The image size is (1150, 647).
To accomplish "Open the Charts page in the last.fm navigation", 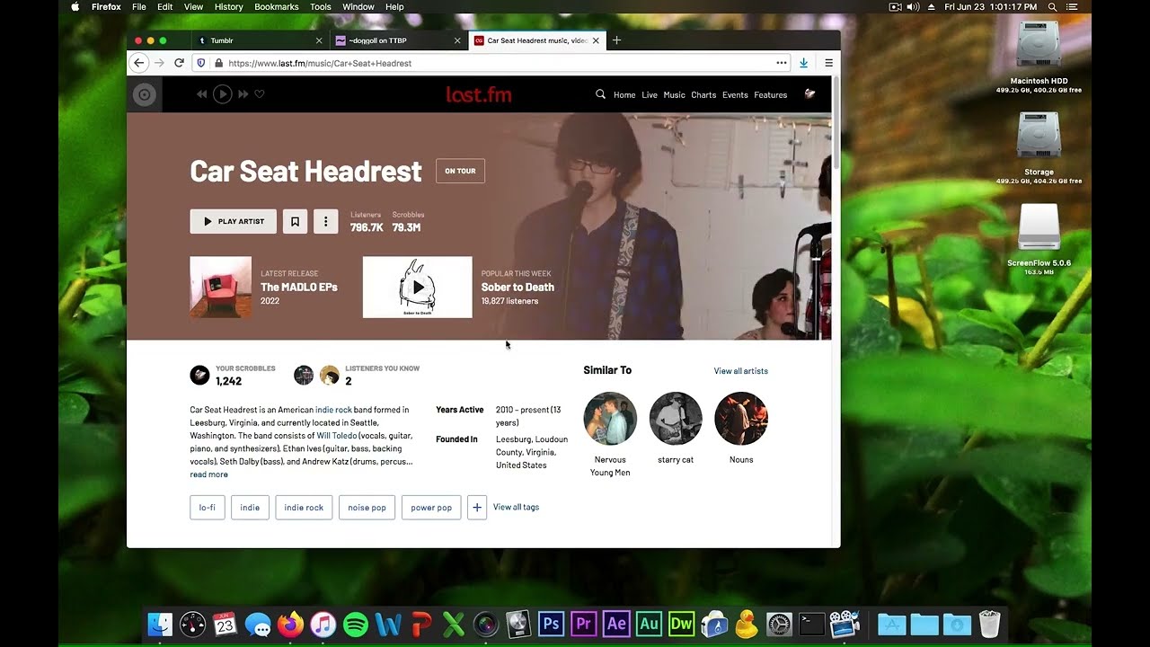I will (x=703, y=95).
